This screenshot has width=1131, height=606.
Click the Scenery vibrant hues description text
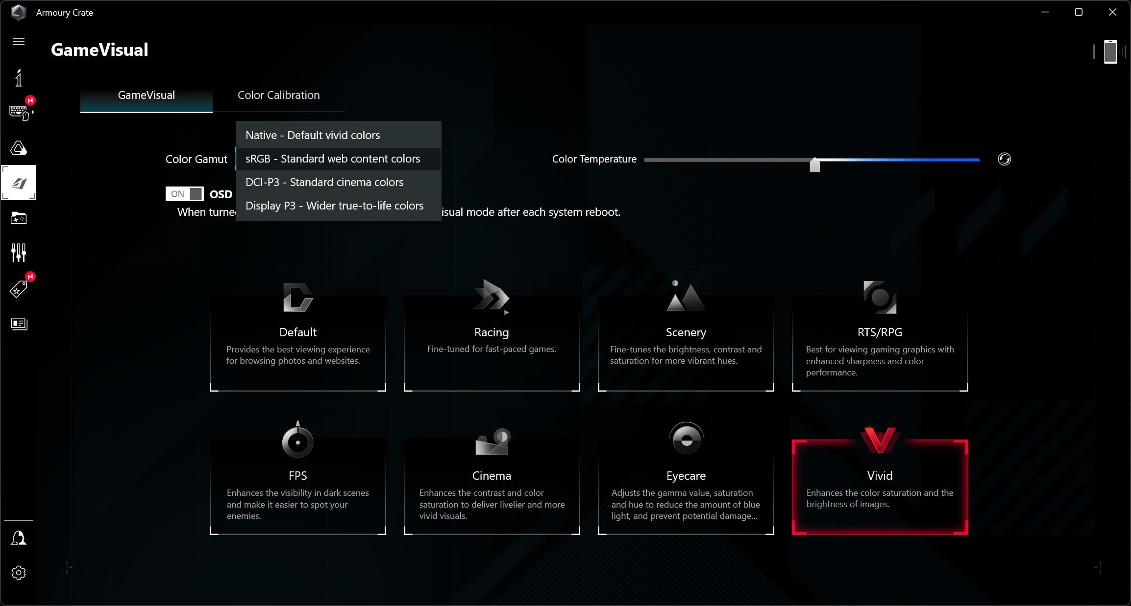coord(686,355)
